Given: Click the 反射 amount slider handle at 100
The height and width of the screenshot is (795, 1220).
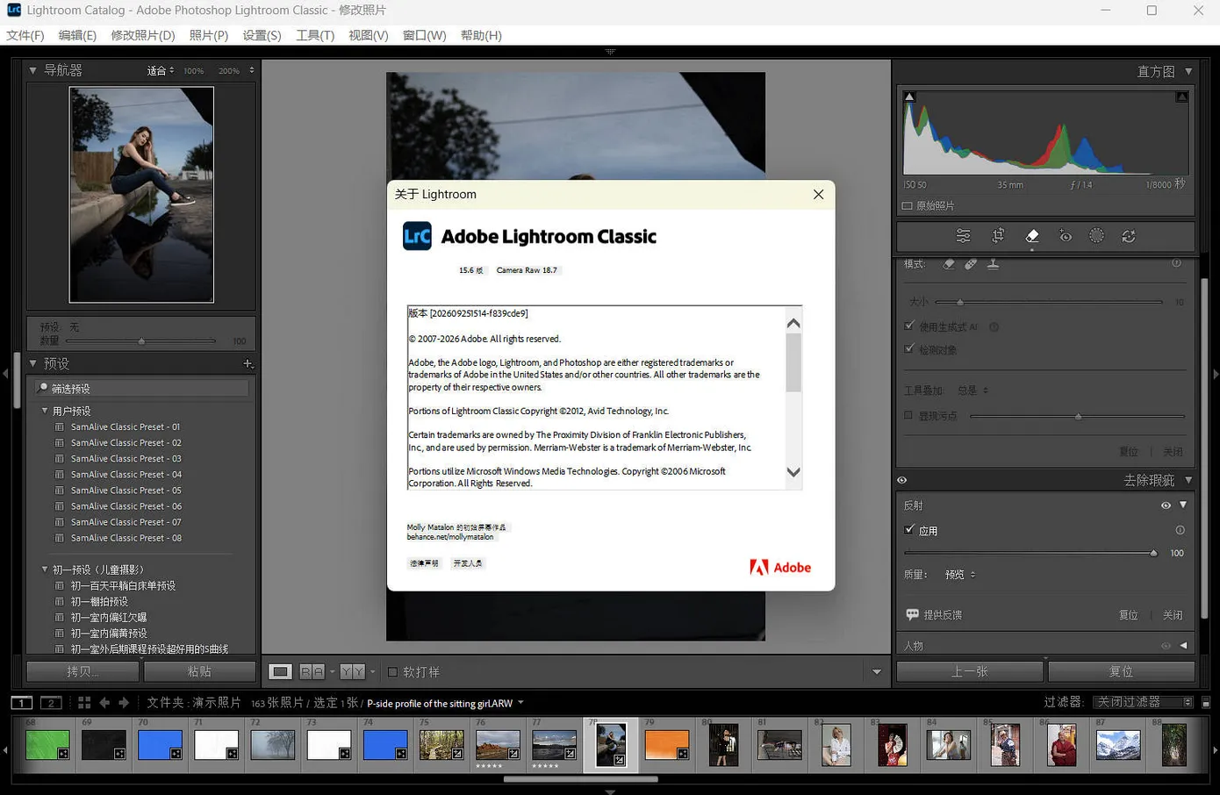Looking at the screenshot, I should click(1153, 553).
